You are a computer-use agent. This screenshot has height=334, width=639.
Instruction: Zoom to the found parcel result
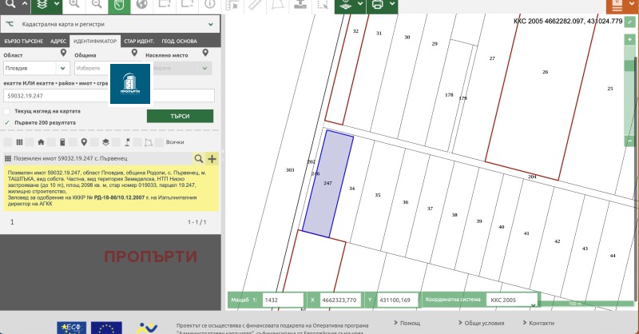(x=199, y=159)
